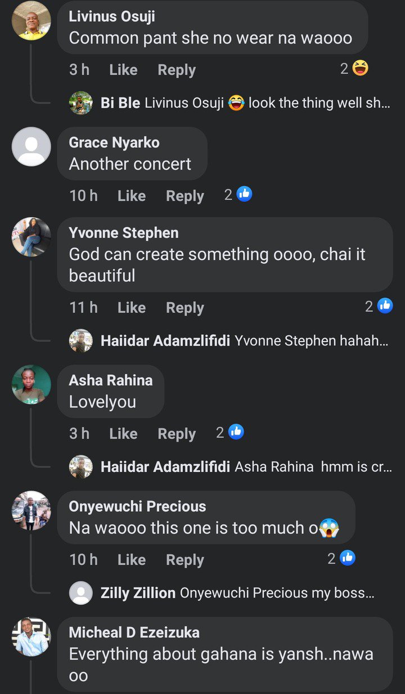Reply to Asha Rahina's comment
This screenshot has height=694, width=405.
(x=177, y=434)
